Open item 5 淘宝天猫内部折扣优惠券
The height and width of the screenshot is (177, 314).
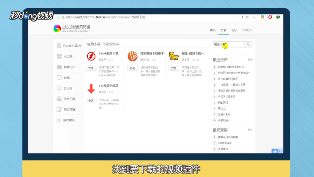tap(232, 91)
